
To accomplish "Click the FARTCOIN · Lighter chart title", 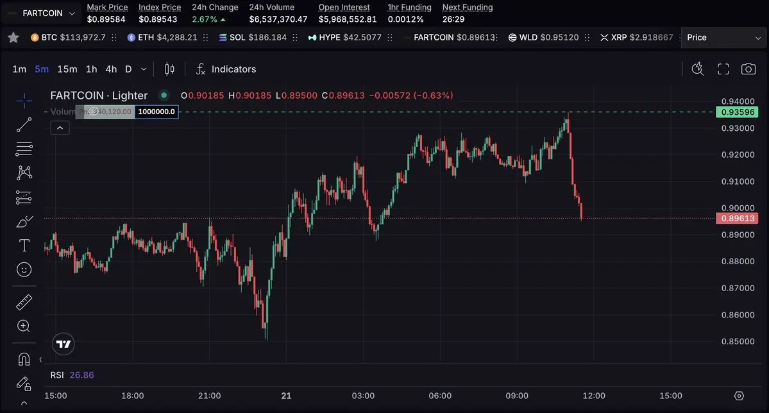I will click(99, 96).
